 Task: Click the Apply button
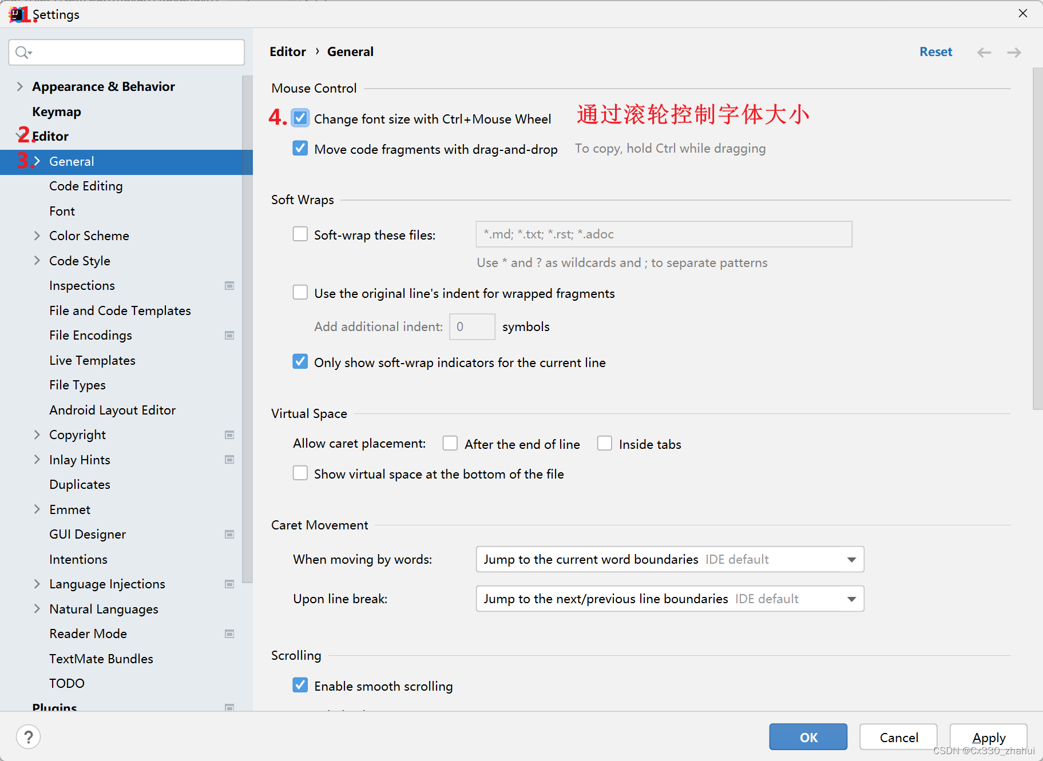pos(989,736)
